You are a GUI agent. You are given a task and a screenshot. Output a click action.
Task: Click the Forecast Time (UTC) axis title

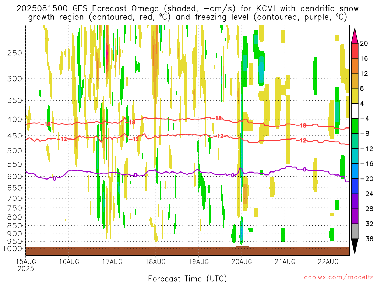(x=187, y=278)
